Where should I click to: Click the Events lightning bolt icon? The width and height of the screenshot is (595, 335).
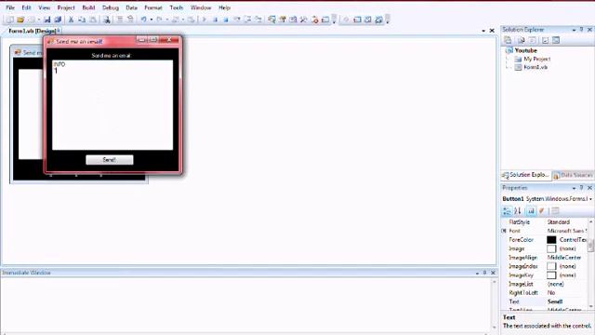[x=542, y=211]
